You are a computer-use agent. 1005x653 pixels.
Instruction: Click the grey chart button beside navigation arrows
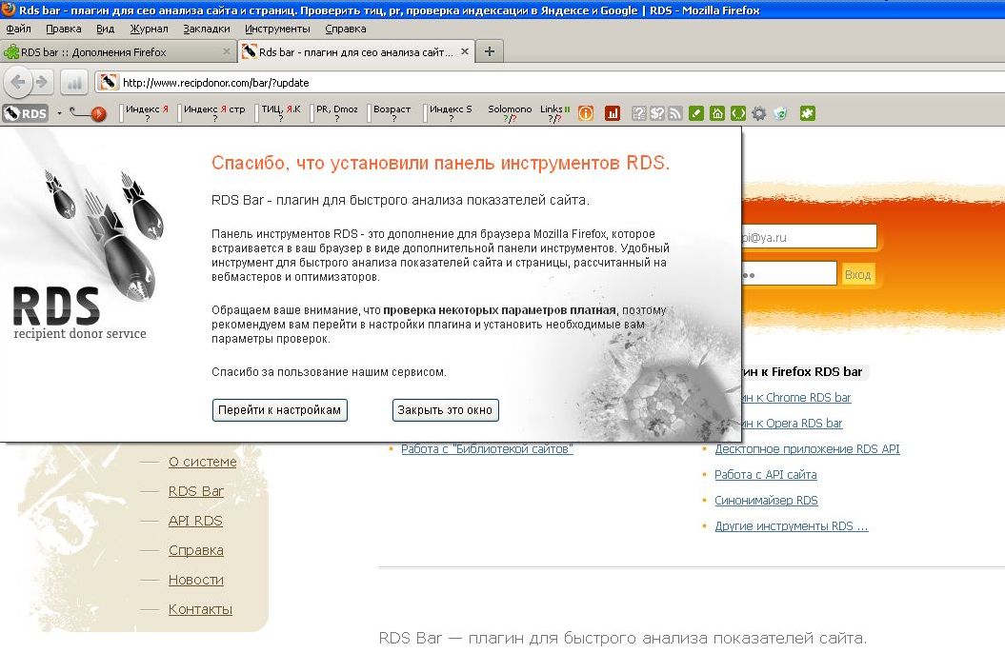(74, 82)
